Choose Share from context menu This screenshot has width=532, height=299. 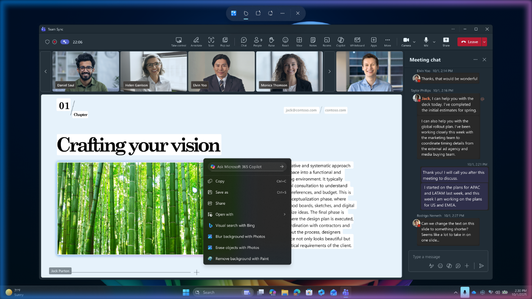point(247,203)
